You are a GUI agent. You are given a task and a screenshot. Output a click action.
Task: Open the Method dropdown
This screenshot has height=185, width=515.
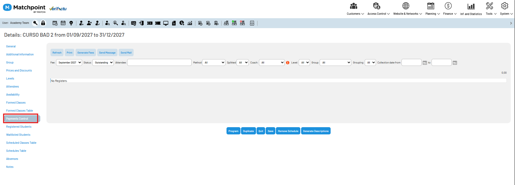tap(214, 62)
